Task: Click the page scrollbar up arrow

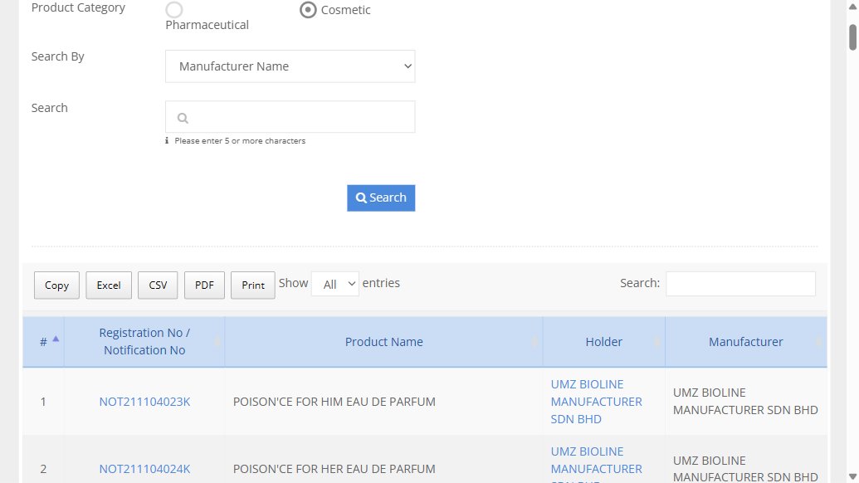Action: tap(852, 6)
